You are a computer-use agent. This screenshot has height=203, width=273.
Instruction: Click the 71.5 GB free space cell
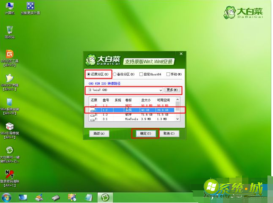point(163,115)
